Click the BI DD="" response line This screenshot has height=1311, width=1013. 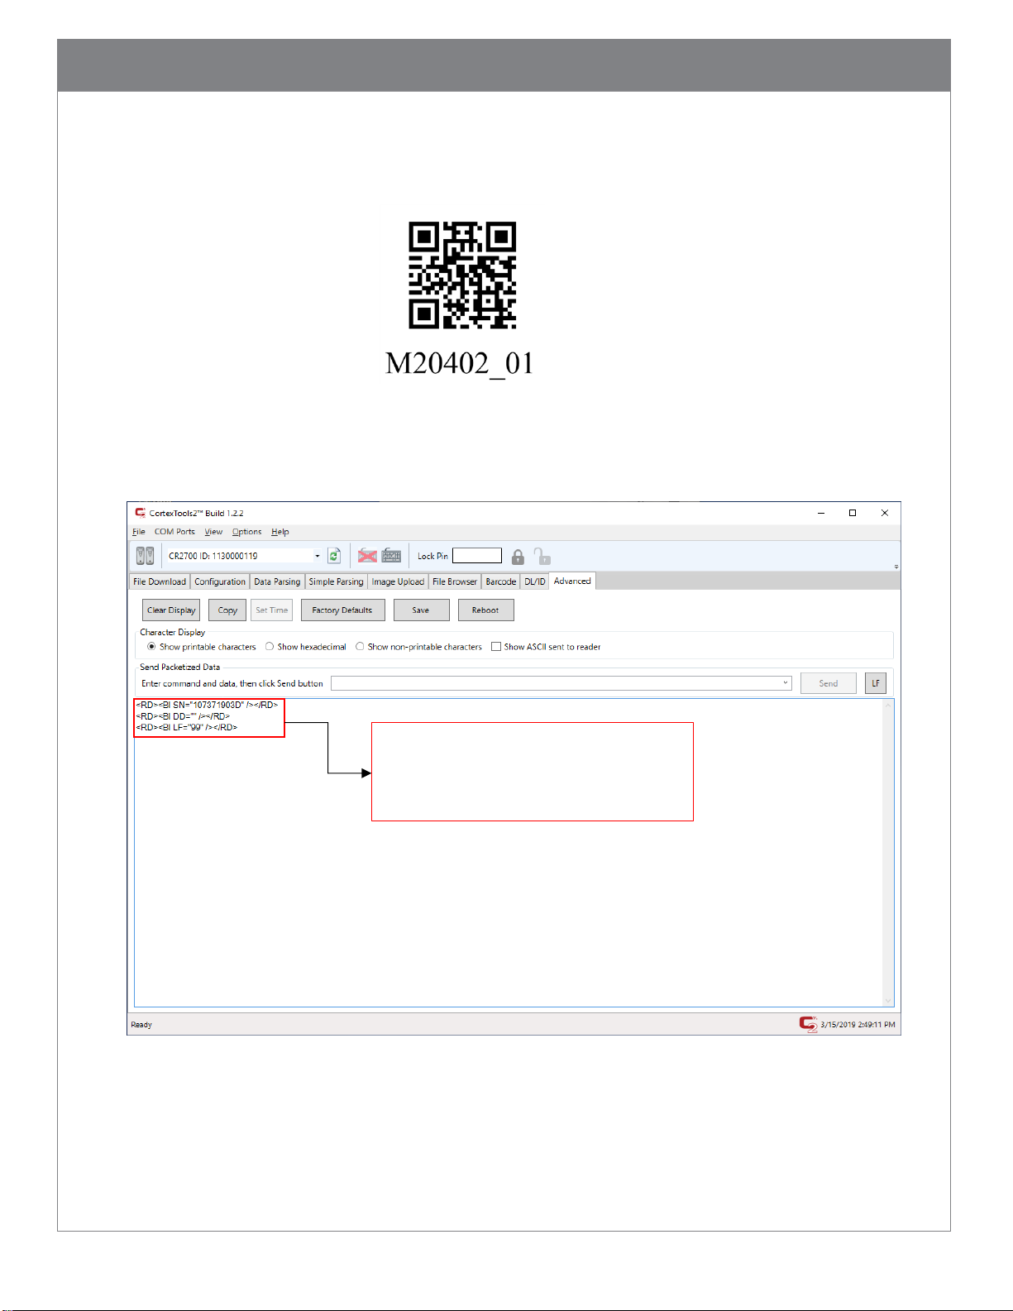[x=183, y=716]
